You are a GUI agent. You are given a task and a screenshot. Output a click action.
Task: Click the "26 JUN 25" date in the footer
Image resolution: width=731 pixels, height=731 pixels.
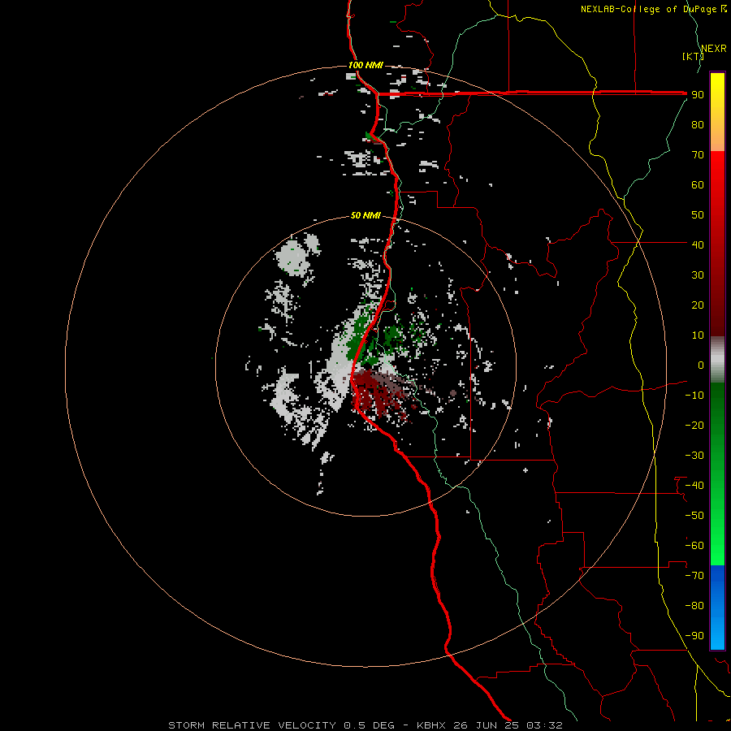tap(486, 725)
